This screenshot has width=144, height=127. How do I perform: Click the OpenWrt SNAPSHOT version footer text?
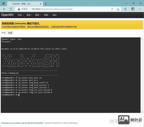coord(61,123)
